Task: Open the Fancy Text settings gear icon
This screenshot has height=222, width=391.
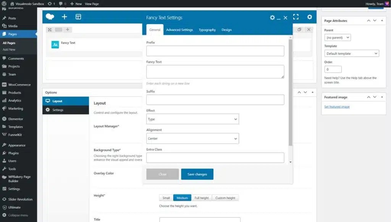Action: [272, 17]
